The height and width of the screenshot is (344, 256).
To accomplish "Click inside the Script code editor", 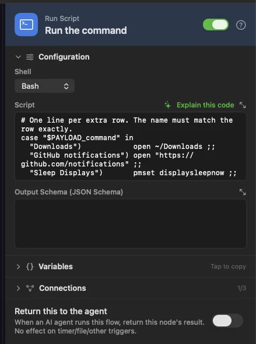I will [131, 147].
